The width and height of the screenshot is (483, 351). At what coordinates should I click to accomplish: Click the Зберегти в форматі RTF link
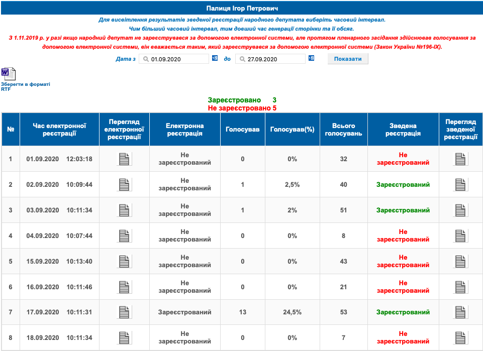(25, 86)
